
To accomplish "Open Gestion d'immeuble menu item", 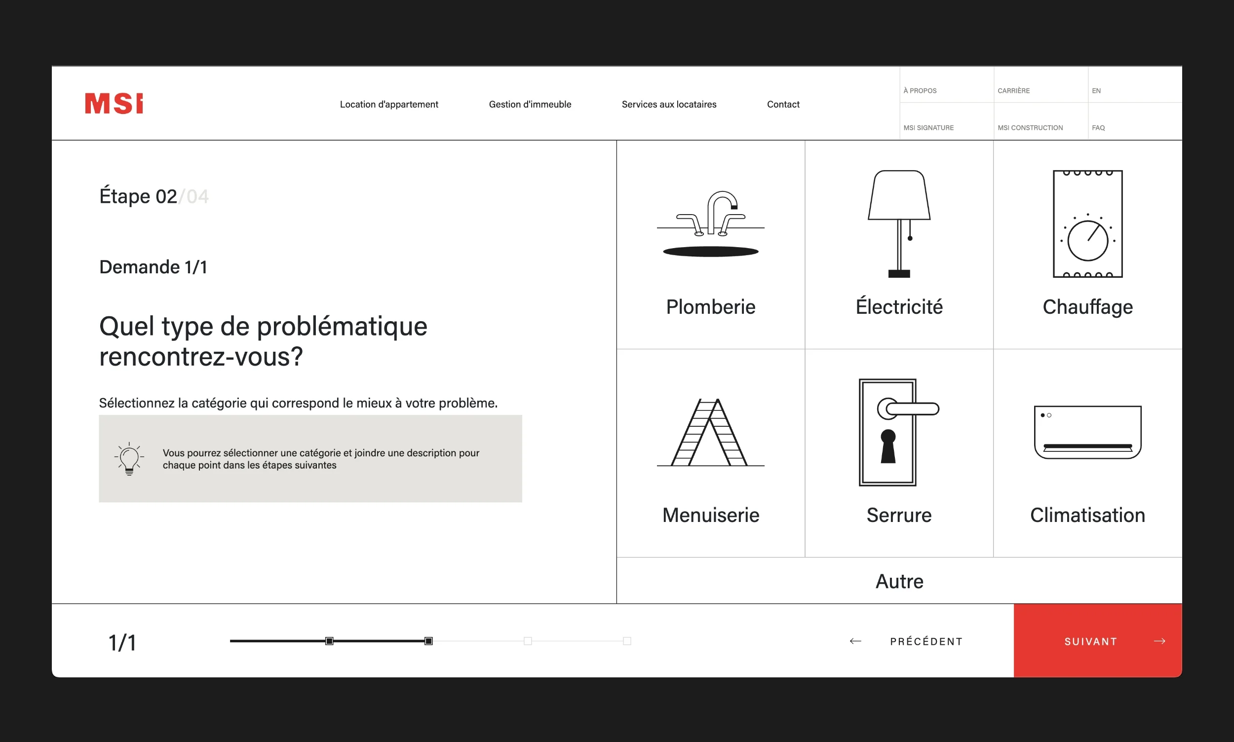I will 530,104.
